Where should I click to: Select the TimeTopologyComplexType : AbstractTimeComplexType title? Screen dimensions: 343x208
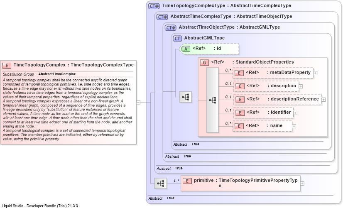tap(227, 6)
